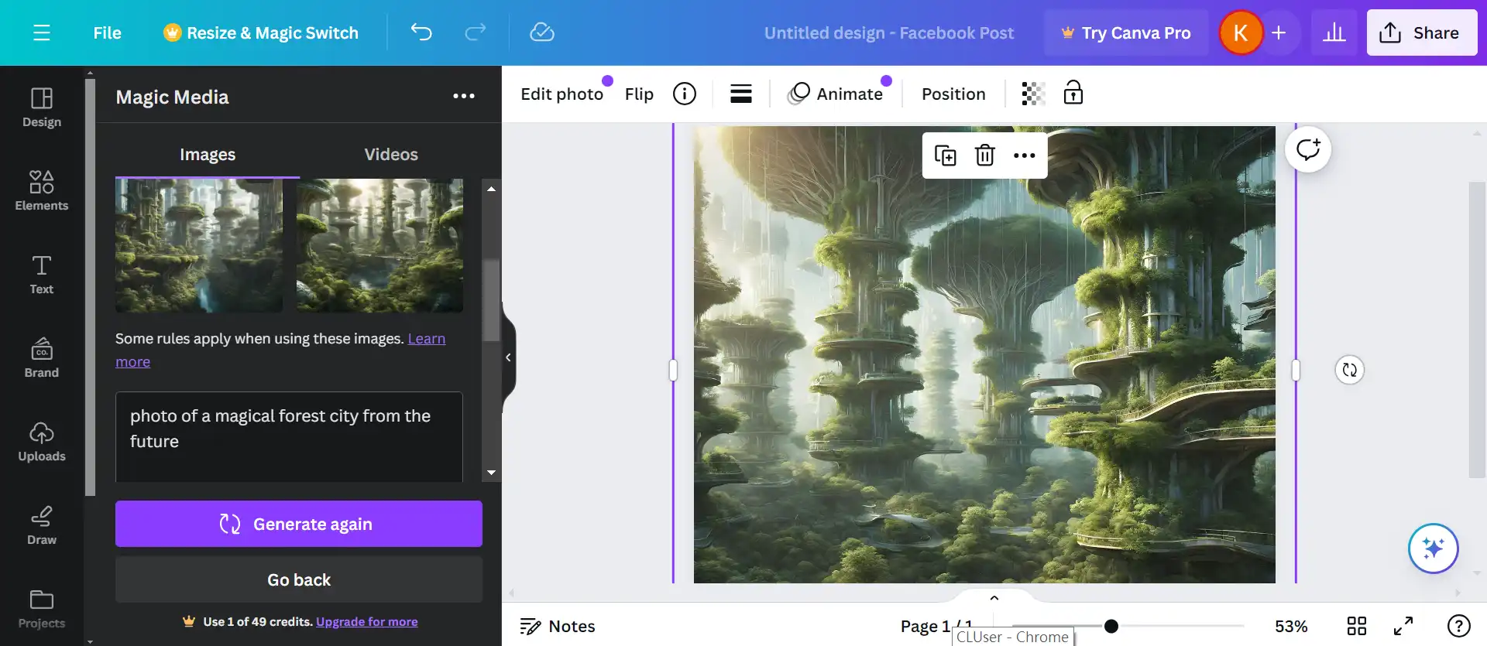Click the lock icon in the toolbar
This screenshot has width=1487, height=646.
click(x=1073, y=93)
